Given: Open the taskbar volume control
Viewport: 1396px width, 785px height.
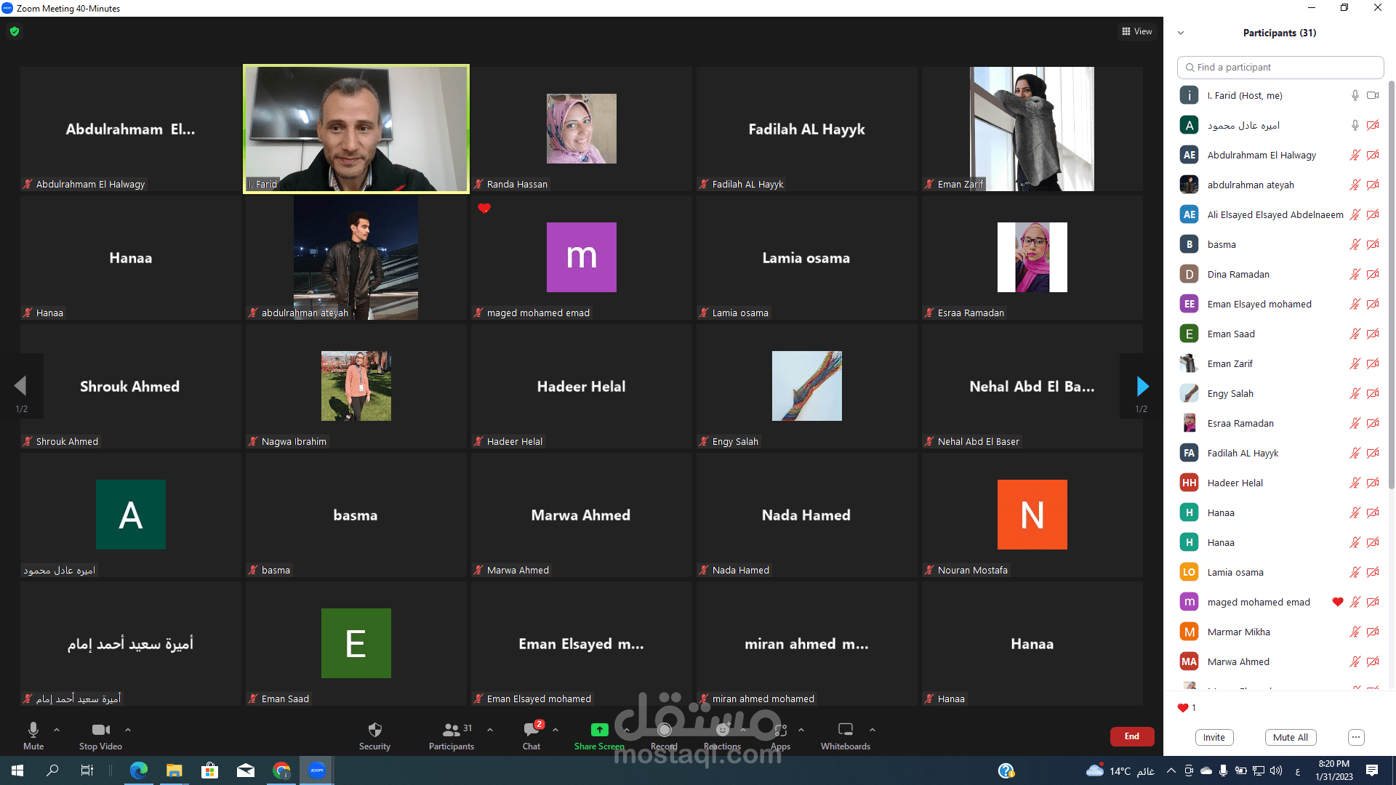Looking at the screenshot, I should coord(1276,770).
